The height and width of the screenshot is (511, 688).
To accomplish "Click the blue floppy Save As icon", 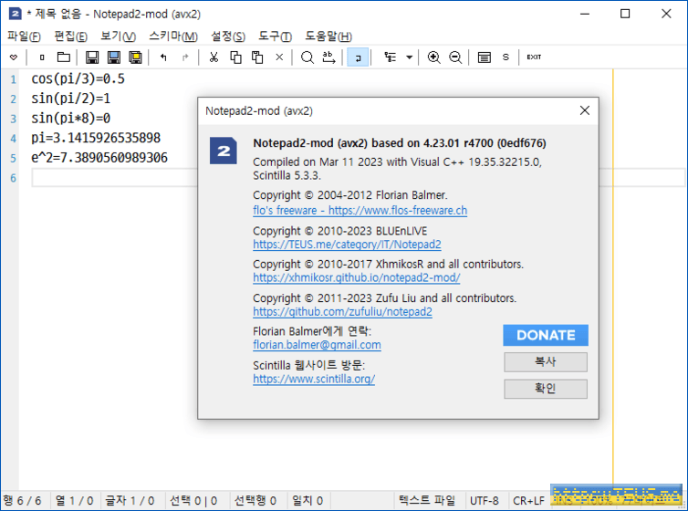I will [x=114, y=57].
